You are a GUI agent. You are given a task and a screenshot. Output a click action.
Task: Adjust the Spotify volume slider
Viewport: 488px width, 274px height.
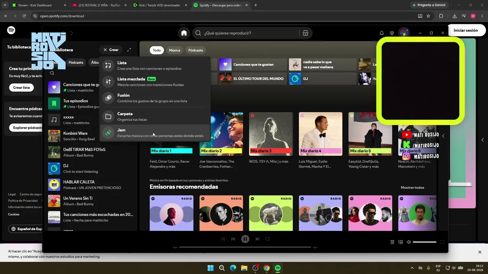[424, 242]
